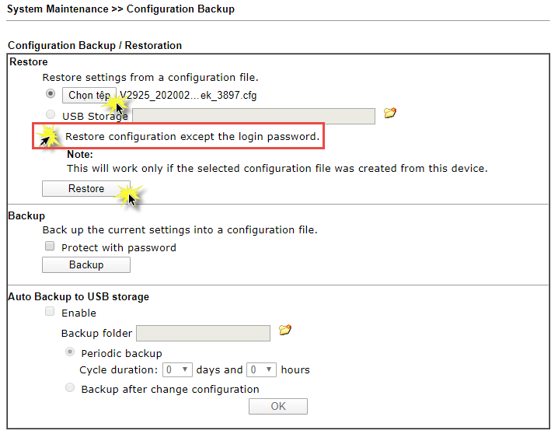Tick the Enable auto backup checkbox
This screenshot has height=434, width=558.
point(50,312)
